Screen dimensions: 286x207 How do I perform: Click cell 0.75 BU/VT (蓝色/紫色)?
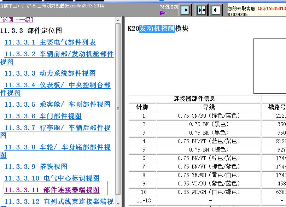[209, 141]
